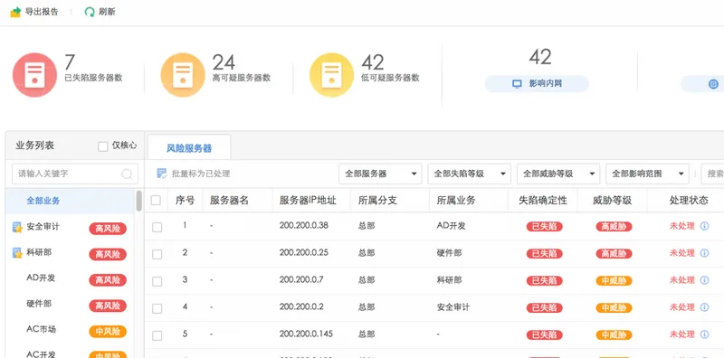The width and height of the screenshot is (724, 358).
Task: Click info icon for row 200.200.0.145
Action: tap(704, 334)
